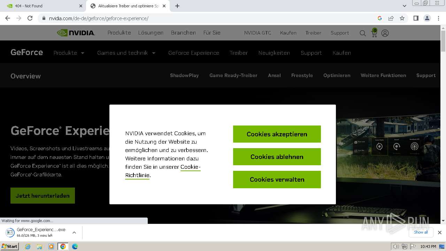
Task: Open Support in top NVIDIA bar
Action: click(340, 33)
